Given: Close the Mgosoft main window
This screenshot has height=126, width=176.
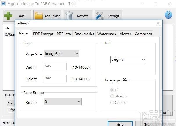Looking at the screenshot, I should coord(169,4).
